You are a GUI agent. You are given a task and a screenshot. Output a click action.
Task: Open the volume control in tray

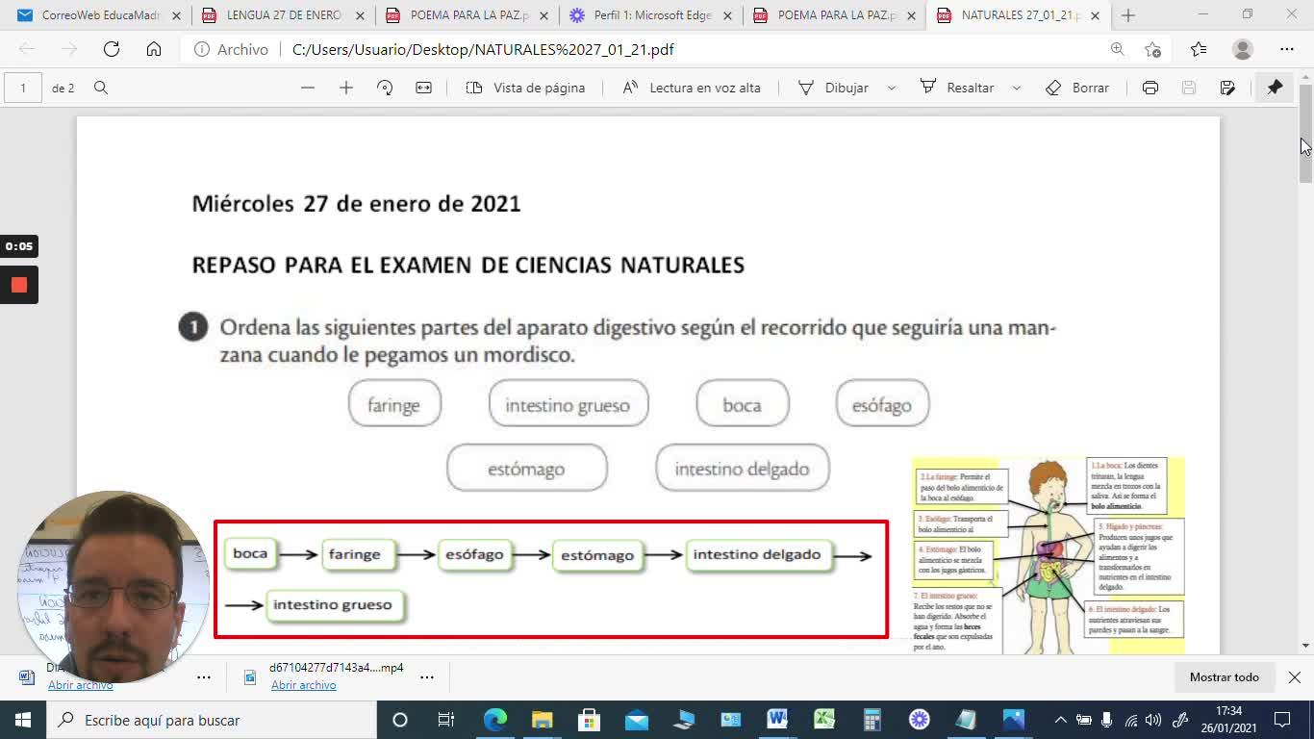[x=1153, y=720]
